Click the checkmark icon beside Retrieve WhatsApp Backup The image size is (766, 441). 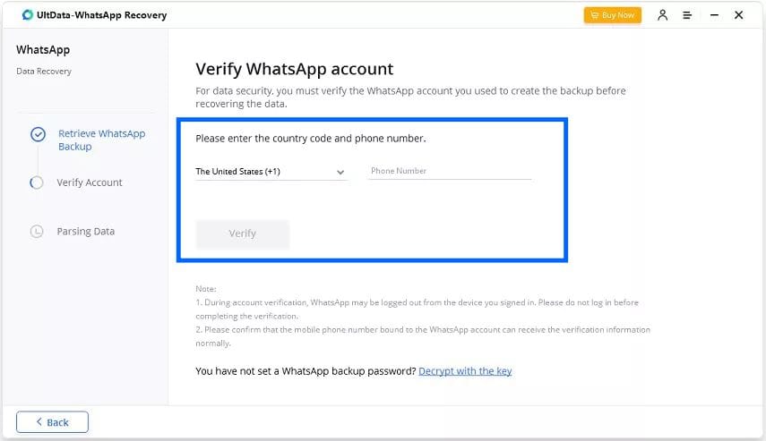(38, 134)
